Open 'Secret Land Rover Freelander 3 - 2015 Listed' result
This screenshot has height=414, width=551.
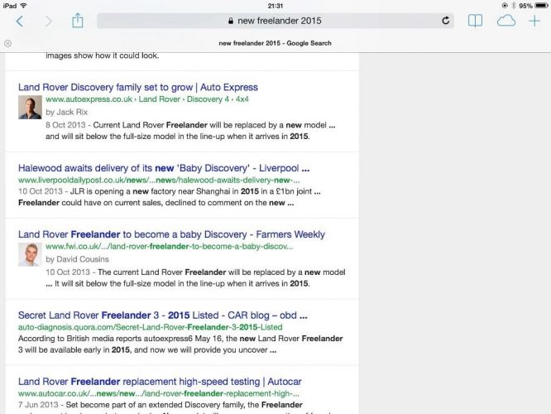tap(163, 315)
